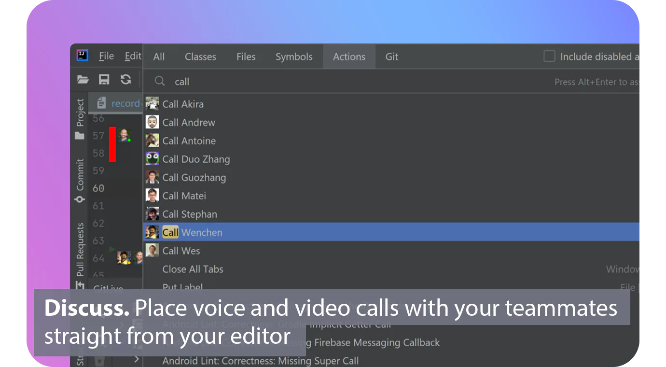Switch to the Symbols search tab

(x=294, y=56)
